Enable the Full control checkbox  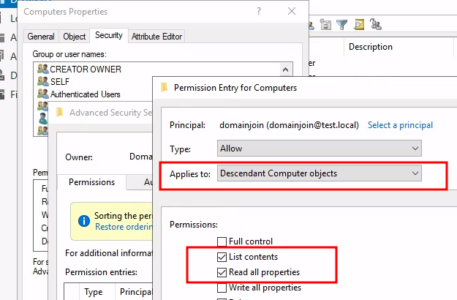(x=222, y=242)
